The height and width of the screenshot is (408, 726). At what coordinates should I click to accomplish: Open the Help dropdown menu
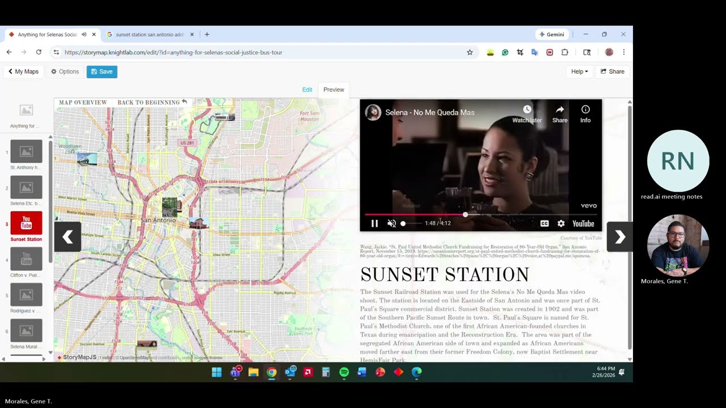pyautogui.click(x=579, y=71)
